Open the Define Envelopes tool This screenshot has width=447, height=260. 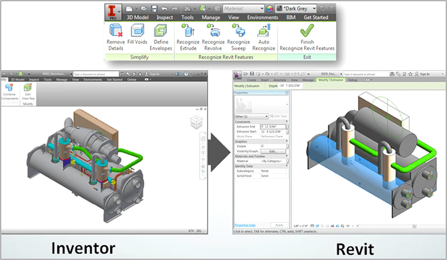tap(161, 37)
